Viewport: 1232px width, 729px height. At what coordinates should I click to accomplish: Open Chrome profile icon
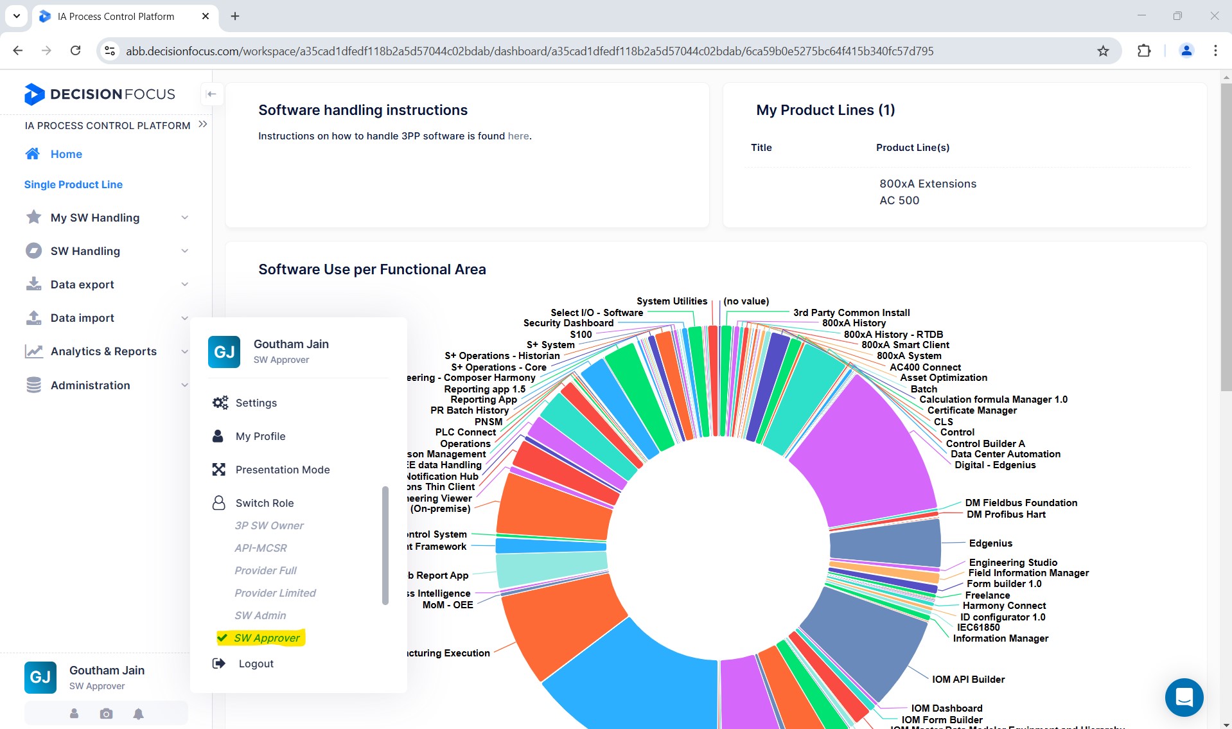(x=1186, y=51)
